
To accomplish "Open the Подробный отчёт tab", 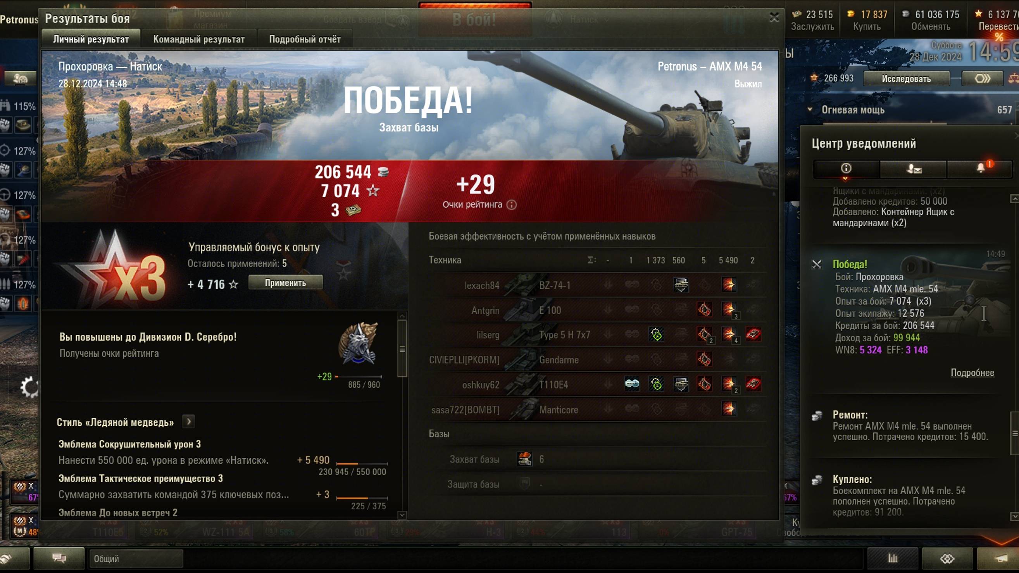I will [x=305, y=39].
